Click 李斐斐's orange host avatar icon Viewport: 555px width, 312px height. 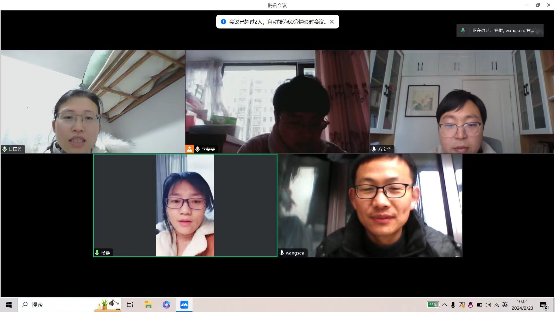pyautogui.click(x=189, y=149)
